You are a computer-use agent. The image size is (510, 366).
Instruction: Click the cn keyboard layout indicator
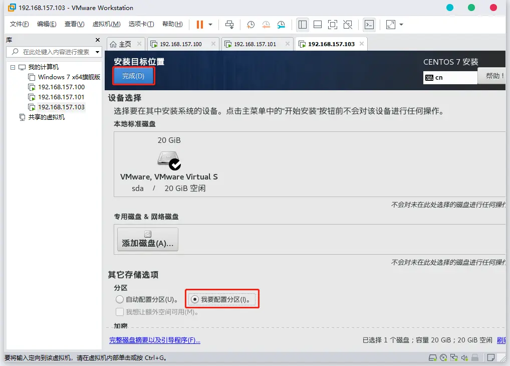[450, 78]
